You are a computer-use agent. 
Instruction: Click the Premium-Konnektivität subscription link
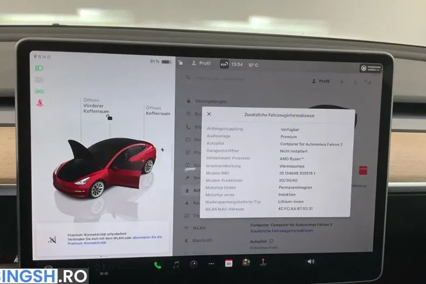pyautogui.click(x=114, y=240)
